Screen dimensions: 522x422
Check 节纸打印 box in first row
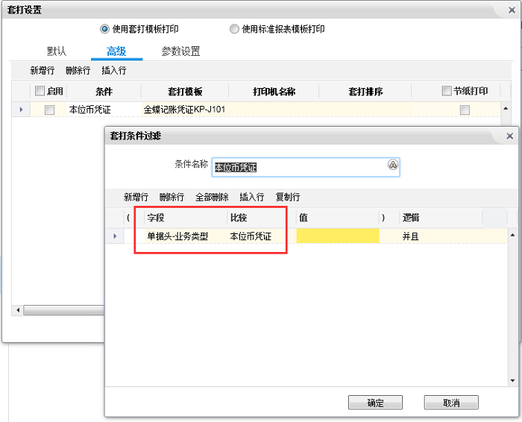465,110
